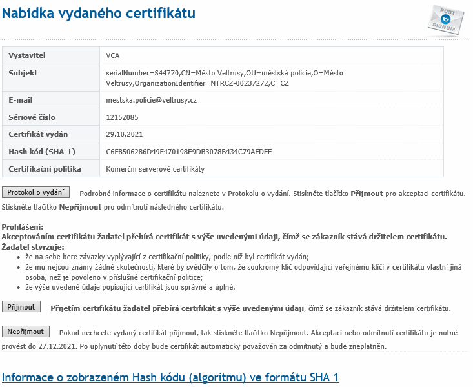Open the Protokol o vydání button
473x387 pixels.
coord(36,193)
